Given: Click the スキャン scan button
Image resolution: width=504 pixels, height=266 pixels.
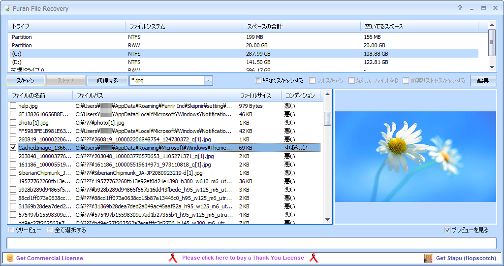Looking at the screenshot, I should (x=25, y=81).
